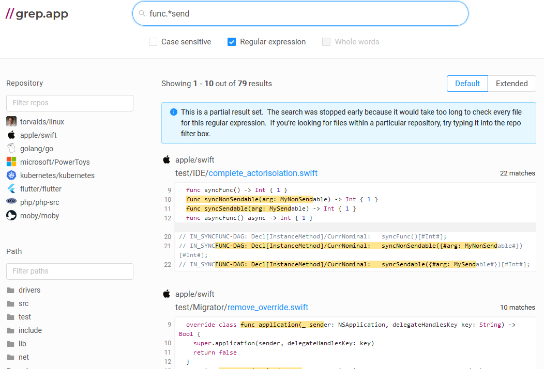Filter by moby/moby repository
This screenshot has height=369, width=544.
pyautogui.click(x=39, y=216)
